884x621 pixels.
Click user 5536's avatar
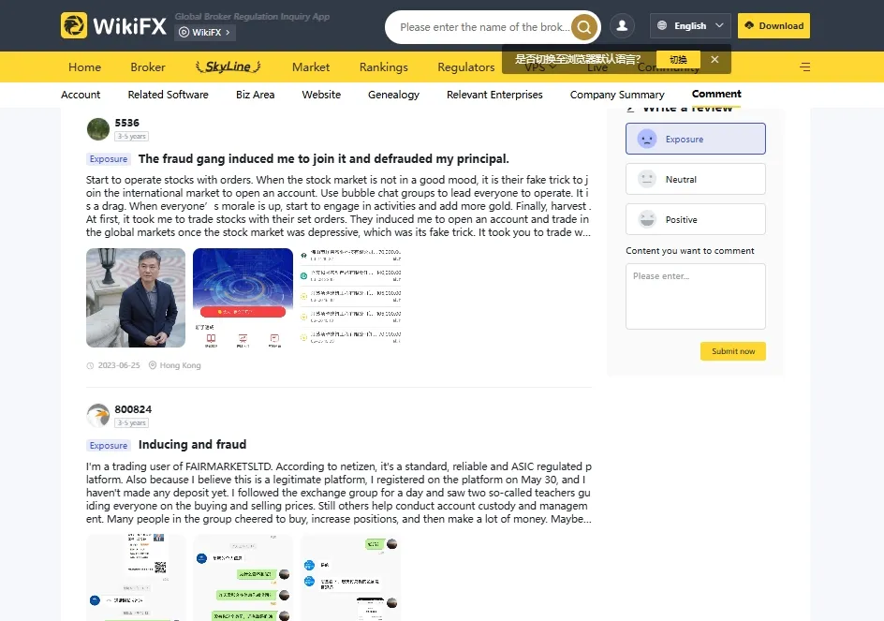pos(98,129)
